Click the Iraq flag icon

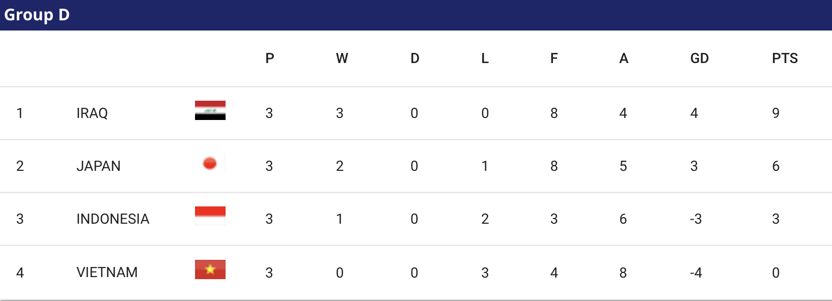click(210, 110)
